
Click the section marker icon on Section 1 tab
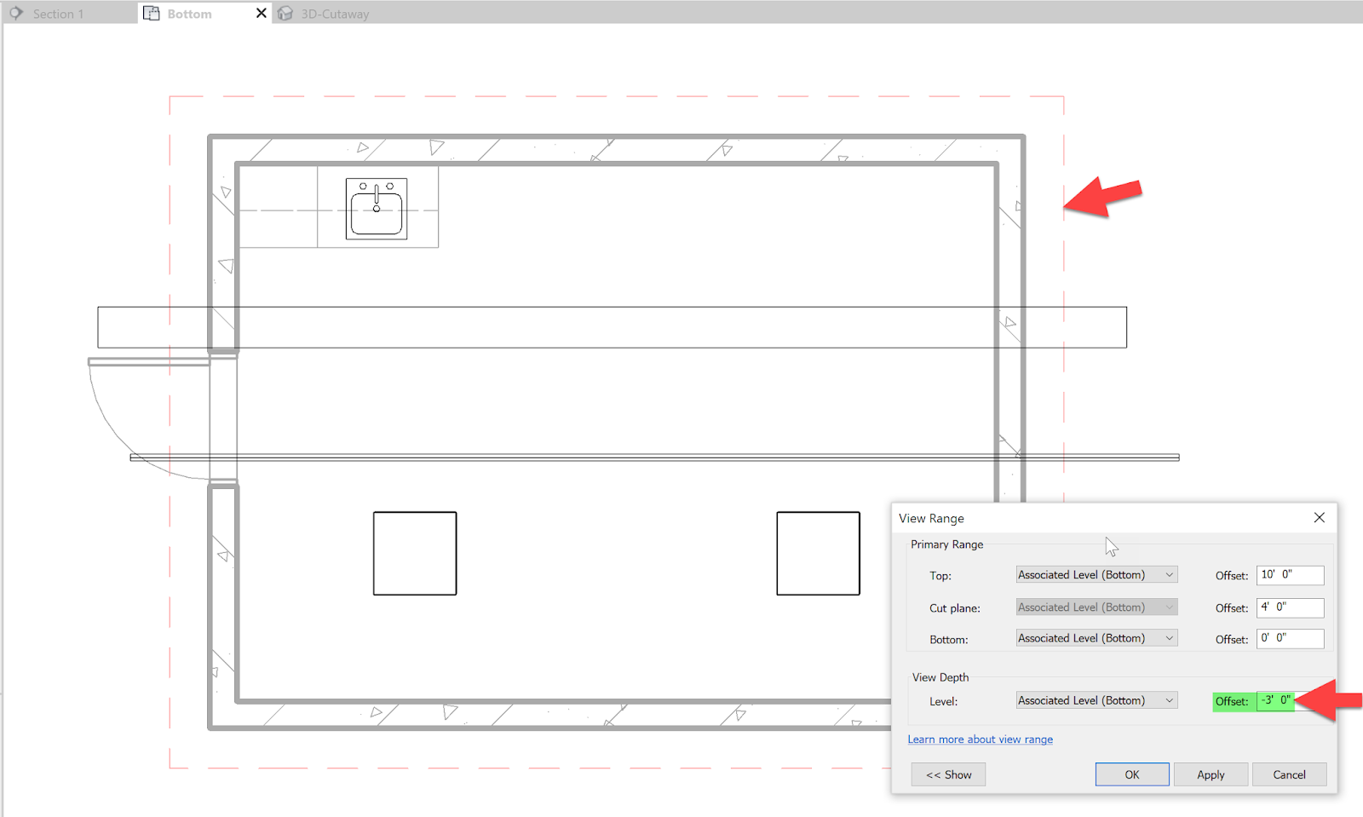click(x=15, y=13)
